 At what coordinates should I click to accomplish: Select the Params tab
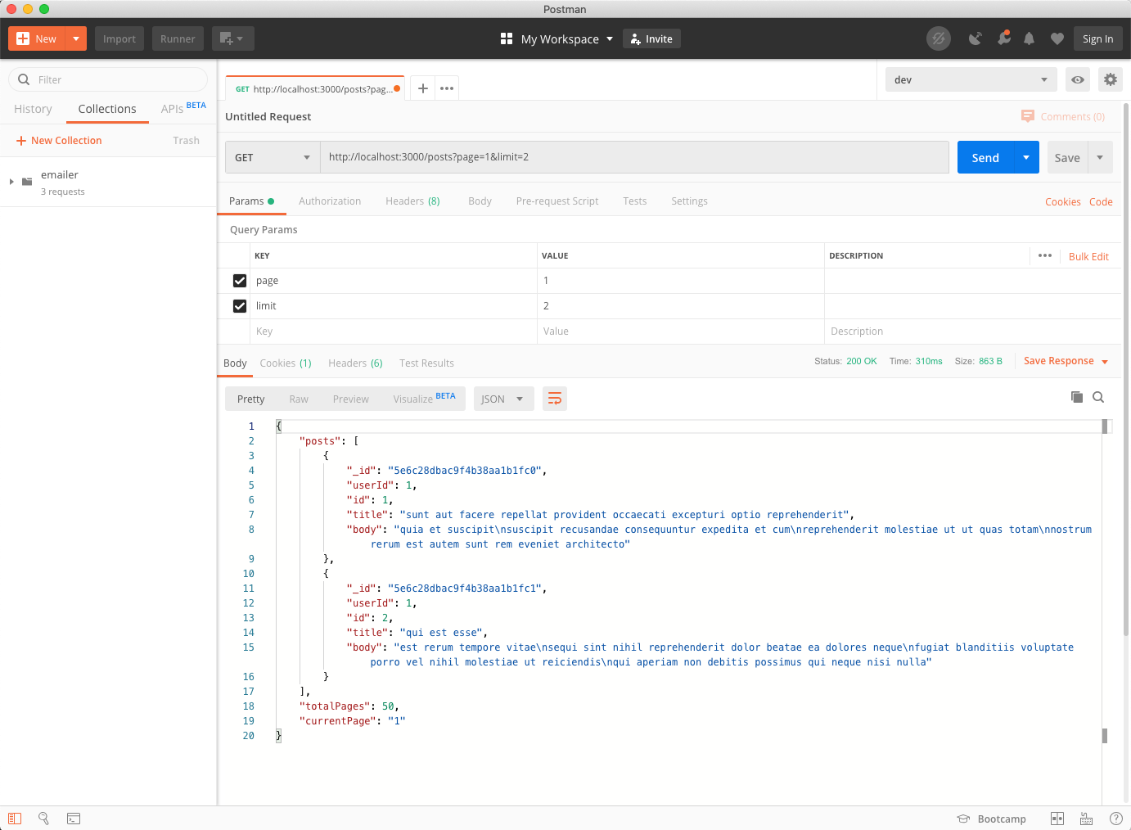pos(251,201)
